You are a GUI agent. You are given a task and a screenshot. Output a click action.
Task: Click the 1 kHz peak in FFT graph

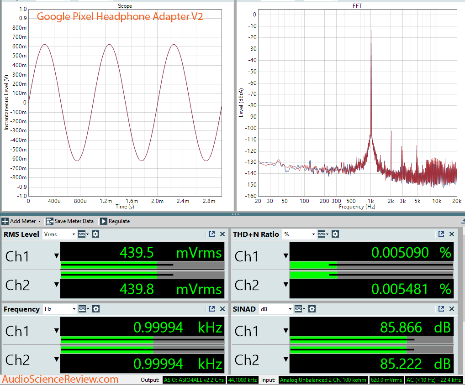[371, 31]
